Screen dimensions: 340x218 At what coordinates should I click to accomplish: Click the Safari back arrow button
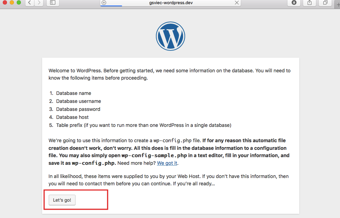pyautogui.click(x=30, y=3)
